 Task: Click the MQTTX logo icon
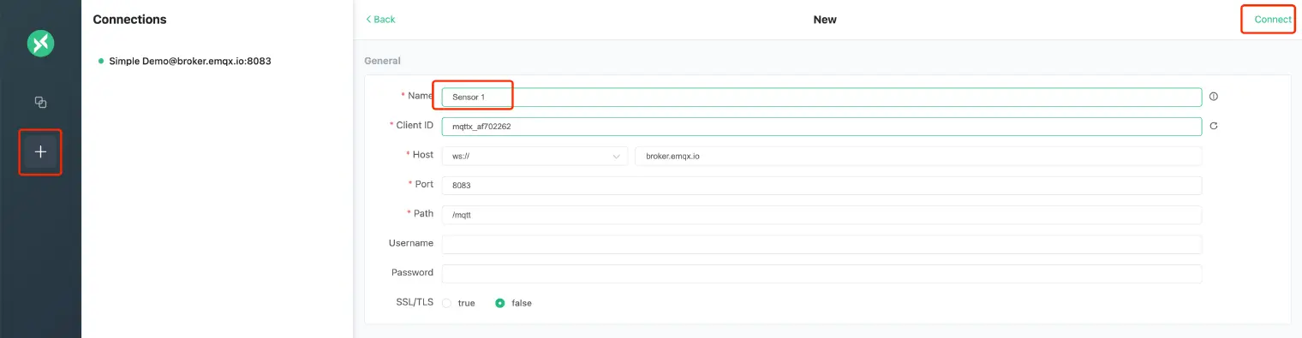(40, 44)
